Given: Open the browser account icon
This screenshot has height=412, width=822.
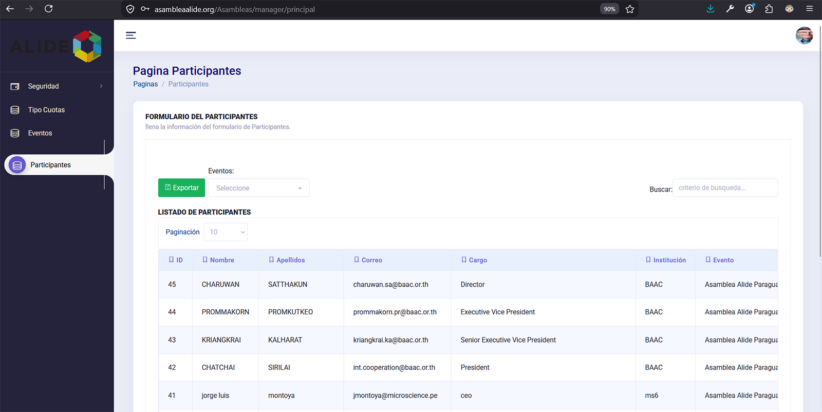Looking at the screenshot, I should coord(750,9).
